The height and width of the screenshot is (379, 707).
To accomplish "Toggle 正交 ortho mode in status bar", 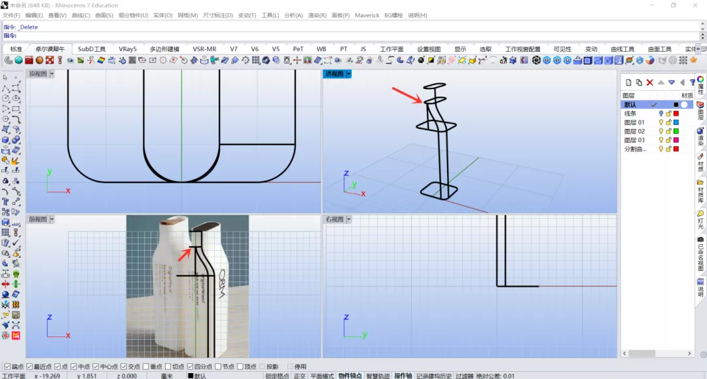I will [299, 376].
